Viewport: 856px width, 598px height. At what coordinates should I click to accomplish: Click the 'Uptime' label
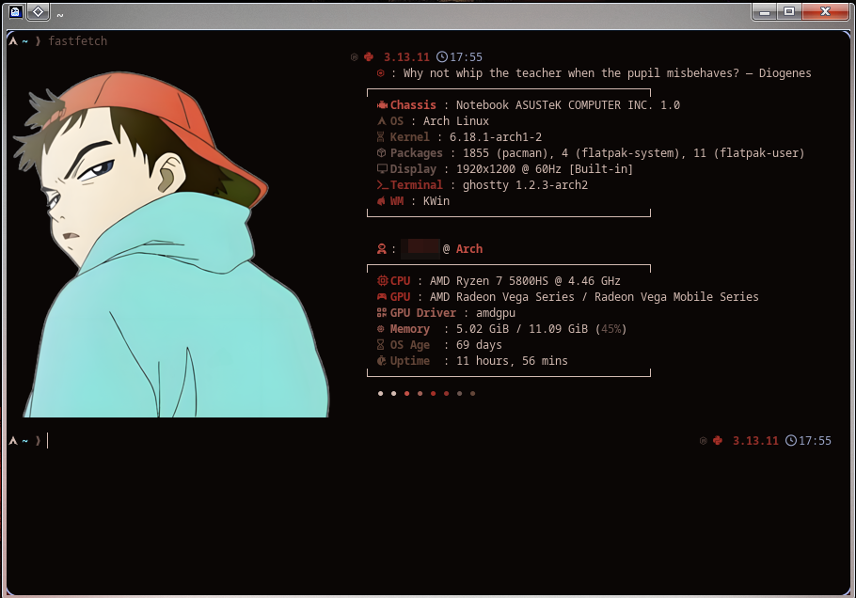(410, 361)
